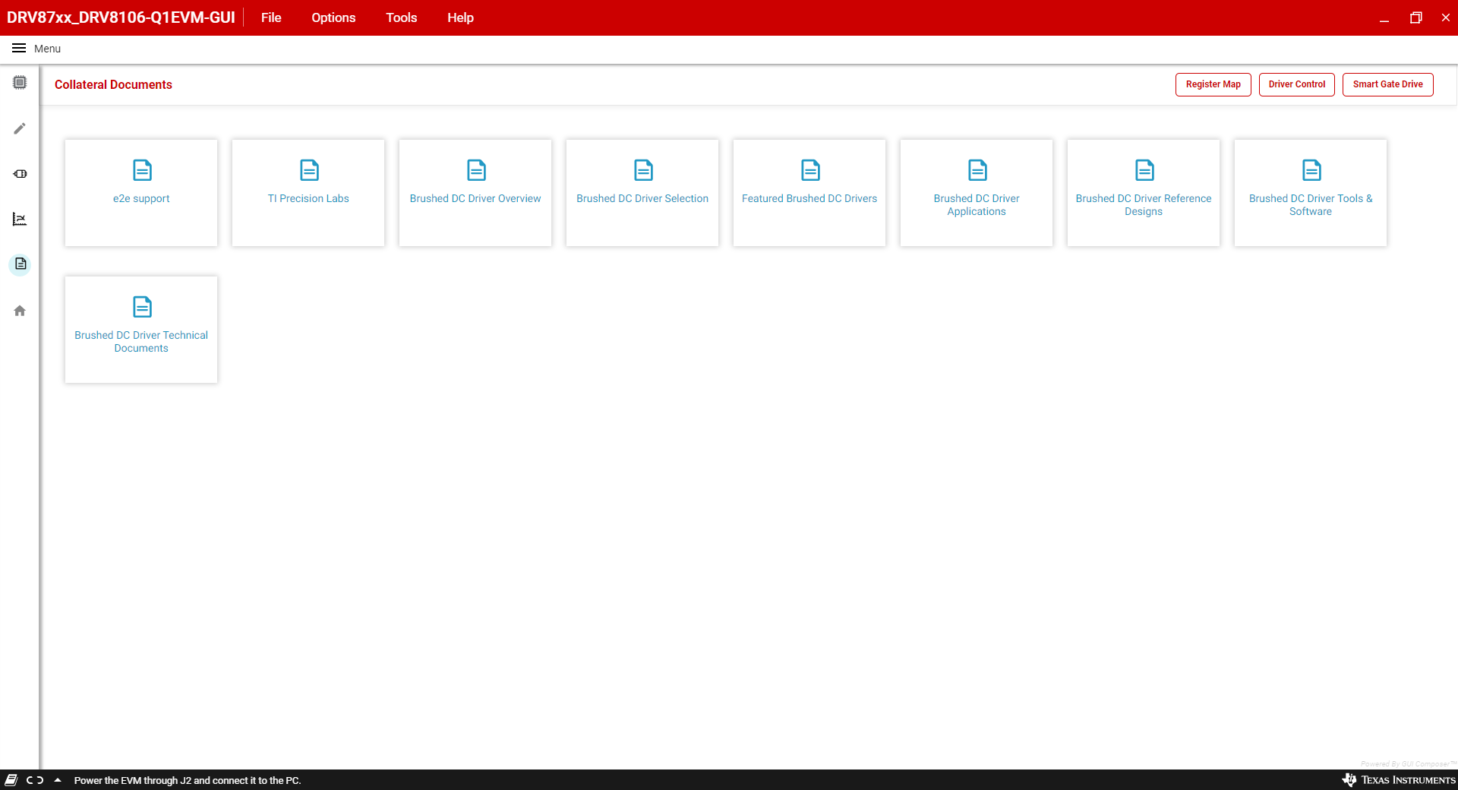This screenshot has height=790, width=1458.
Task: Open the Help menu
Action: coord(460,17)
